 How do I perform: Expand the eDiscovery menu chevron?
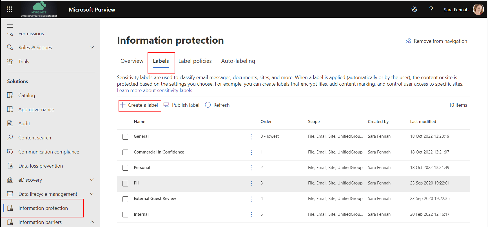click(92, 180)
